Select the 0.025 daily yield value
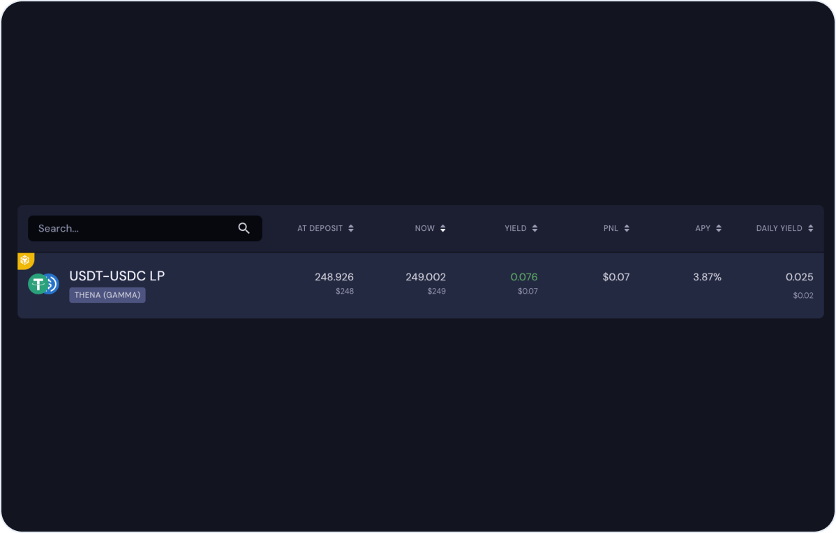The height and width of the screenshot is (533, 836). [799, 277]
